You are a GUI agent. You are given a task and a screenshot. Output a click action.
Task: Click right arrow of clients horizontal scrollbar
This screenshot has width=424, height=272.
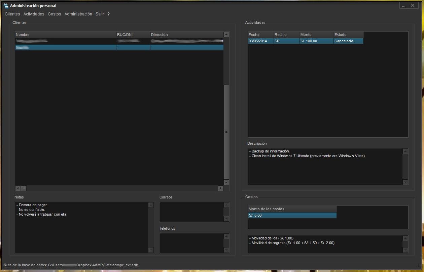[220, 188]
